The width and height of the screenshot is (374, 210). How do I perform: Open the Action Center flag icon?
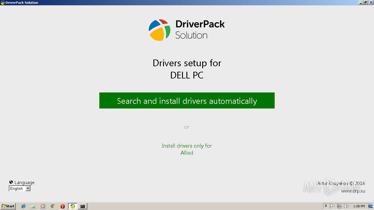(x=332, y=206)
